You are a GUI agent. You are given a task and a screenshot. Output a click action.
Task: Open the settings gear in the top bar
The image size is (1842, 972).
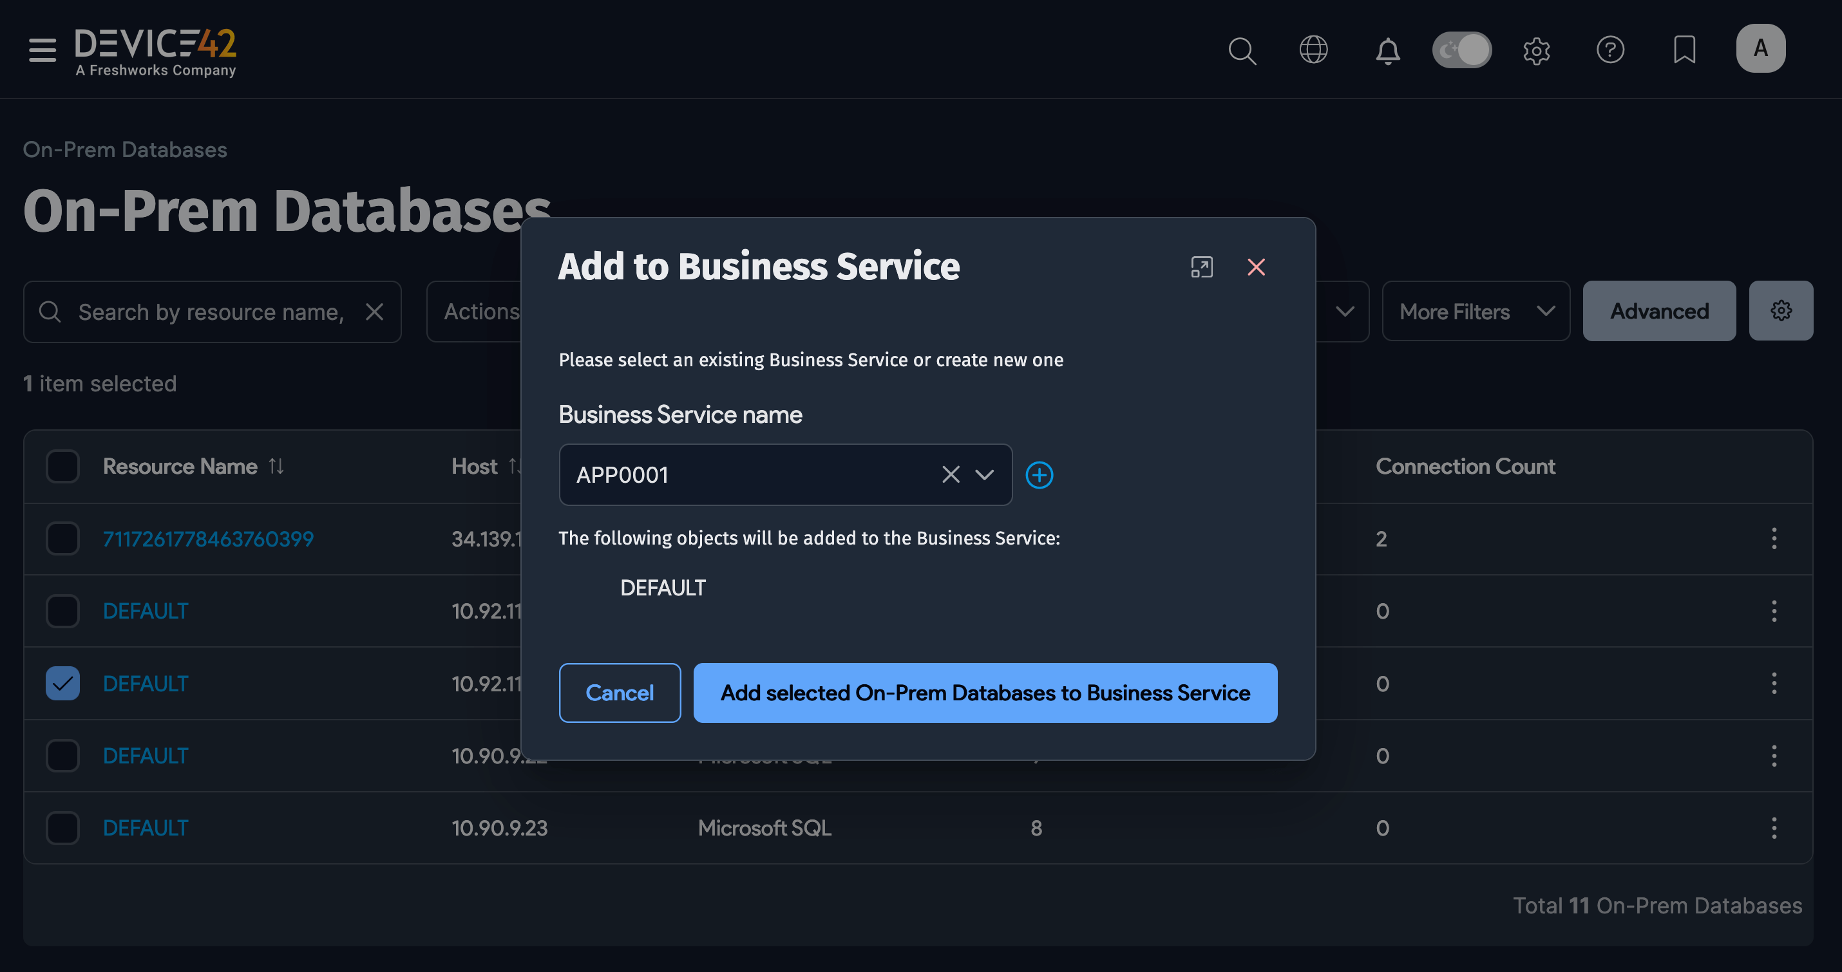pyautogui.click(x=1537, y=51)
